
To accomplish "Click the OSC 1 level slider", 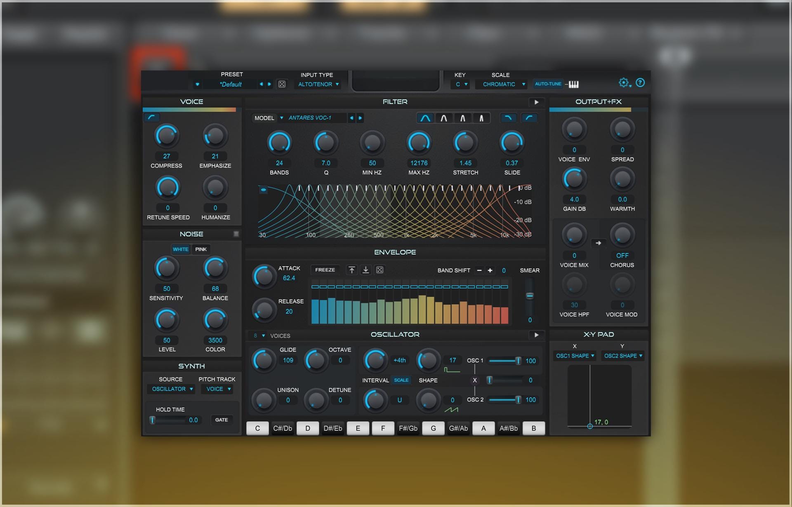I will (504, 361).
